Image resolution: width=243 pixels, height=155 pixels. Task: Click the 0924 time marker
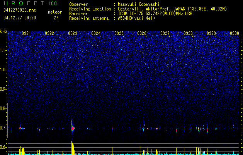tap(96, 33)
